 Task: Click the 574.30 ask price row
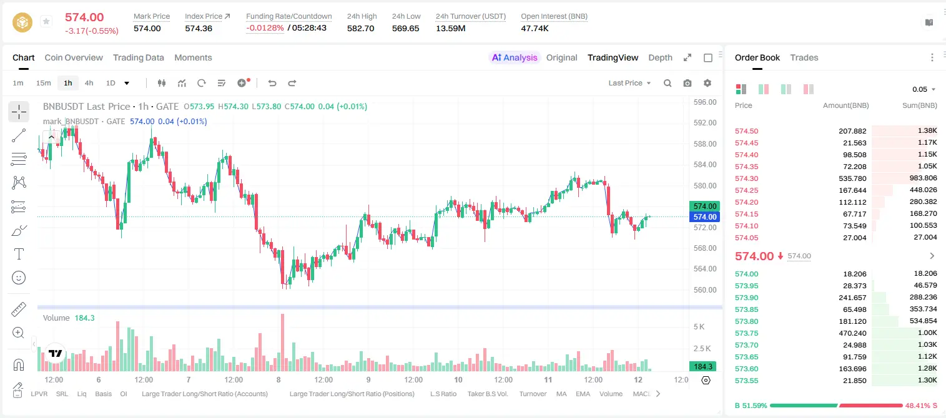click(836, 178)
